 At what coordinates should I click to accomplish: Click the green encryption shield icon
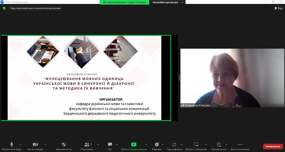(x=4, y=8)
